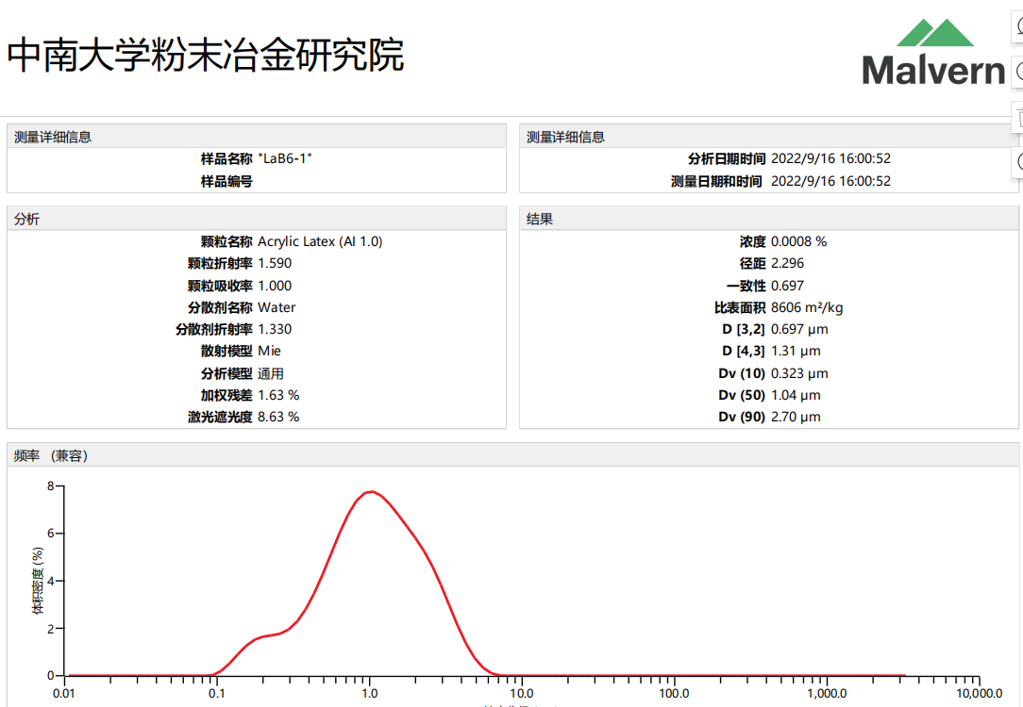
Task: Click the 测量详细信息 header above 分析日期时间
Action: click(565, 137)
